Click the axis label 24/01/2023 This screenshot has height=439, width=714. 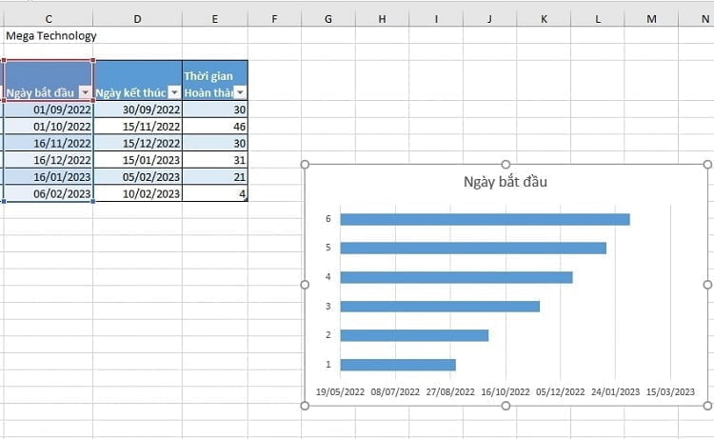616,391
